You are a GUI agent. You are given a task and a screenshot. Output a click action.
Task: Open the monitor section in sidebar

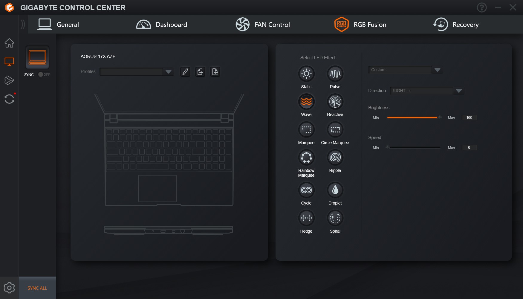point(9,62)
